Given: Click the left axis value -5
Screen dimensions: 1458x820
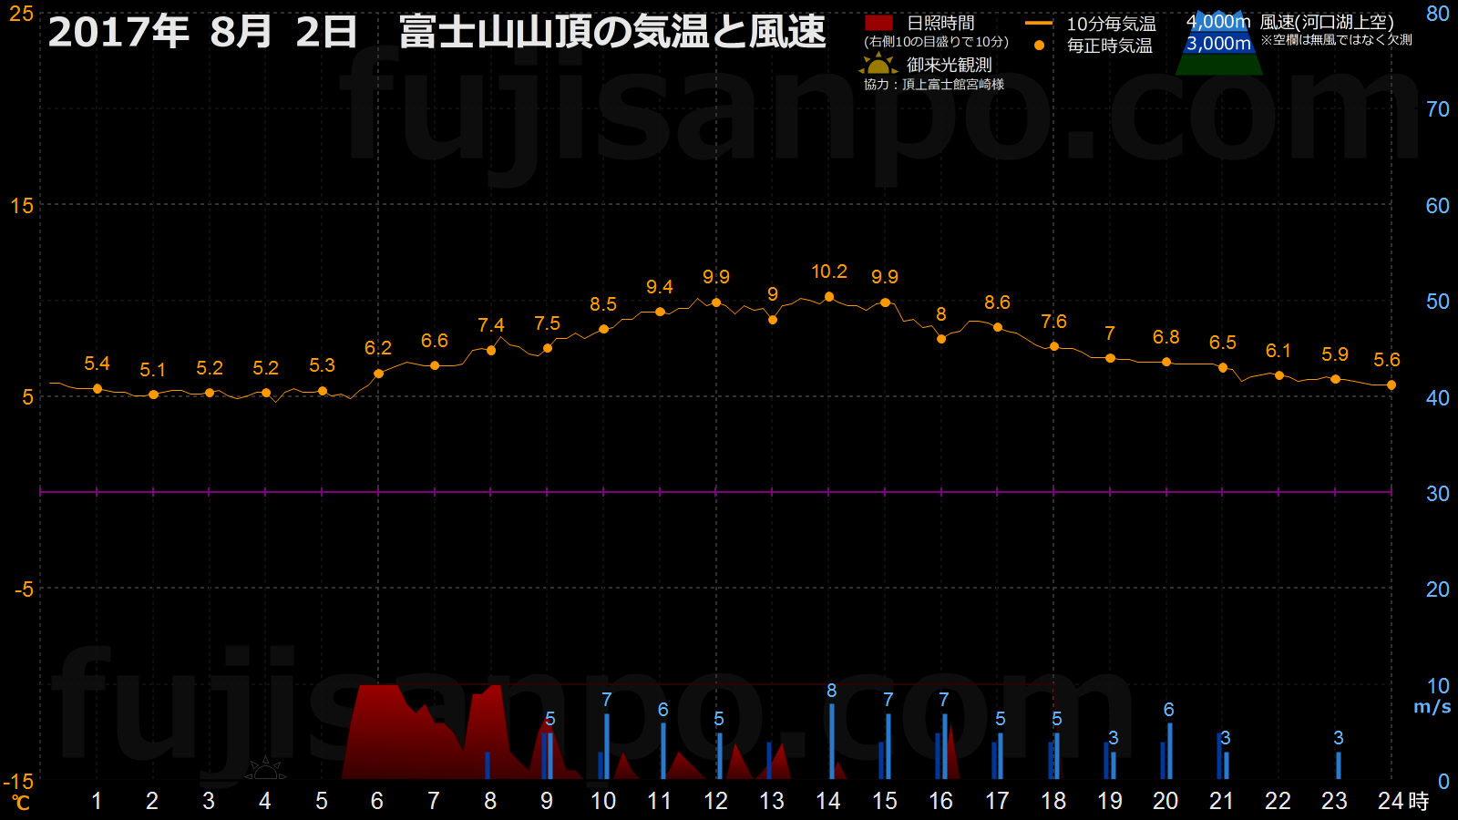Looking at the screenshot, I should 24,589.
